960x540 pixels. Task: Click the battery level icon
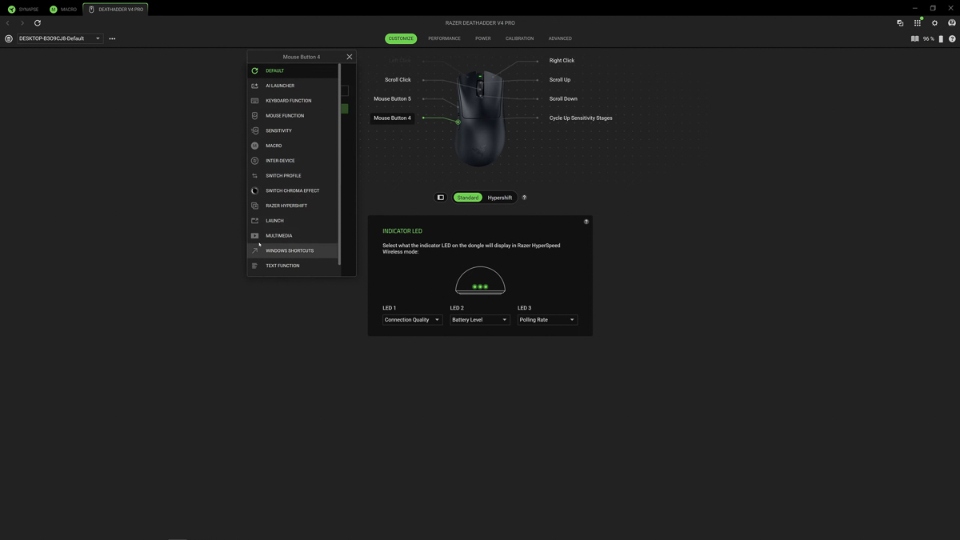941,38
